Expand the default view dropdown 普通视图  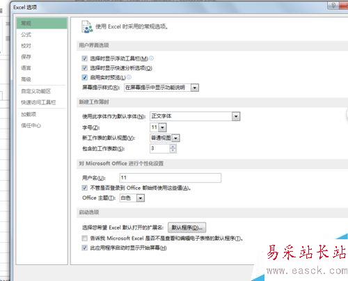(x=176, y=138)
